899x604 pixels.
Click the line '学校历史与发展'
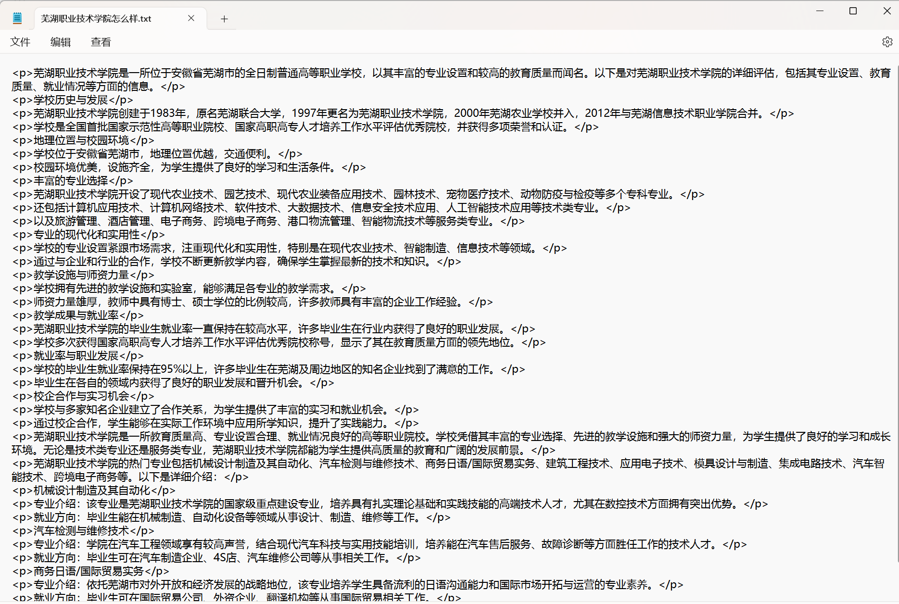point(73,100)
